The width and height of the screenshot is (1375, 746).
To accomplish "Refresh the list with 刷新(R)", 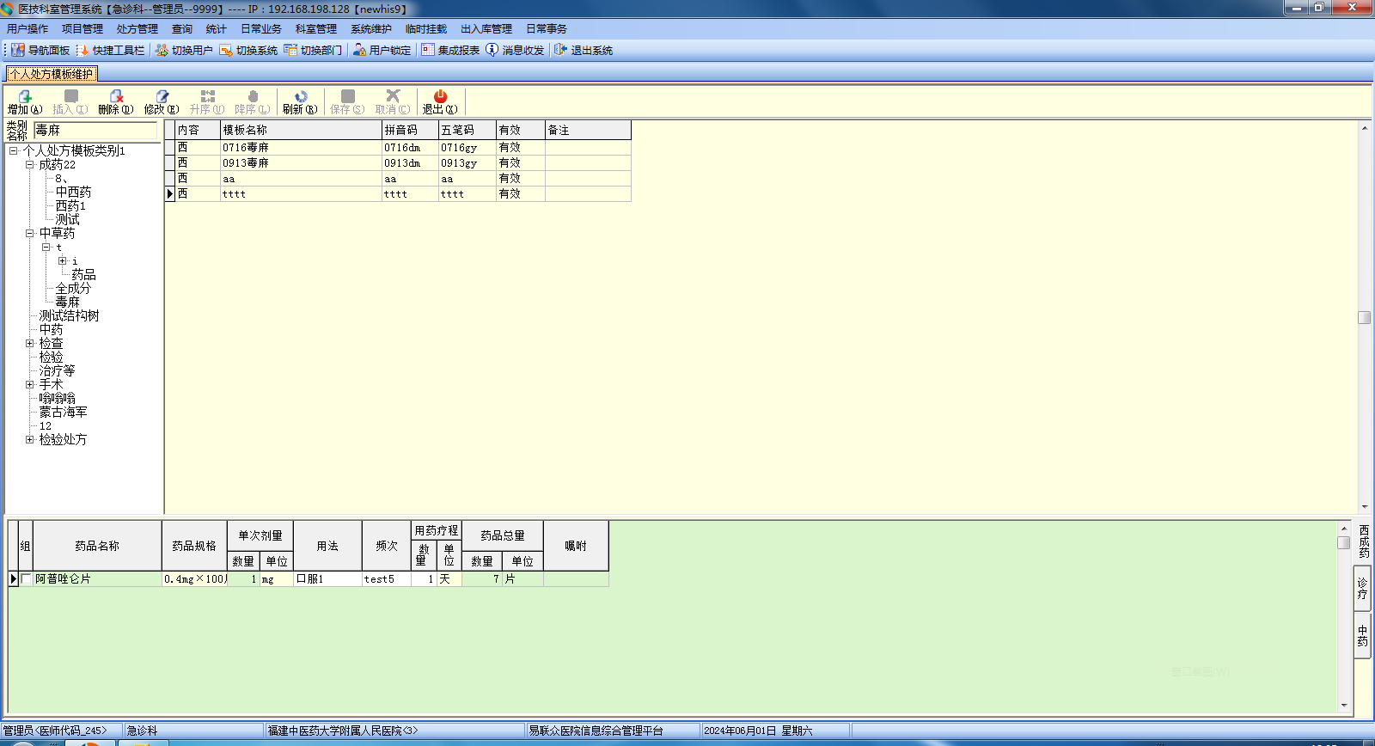I will pos(300,102).
